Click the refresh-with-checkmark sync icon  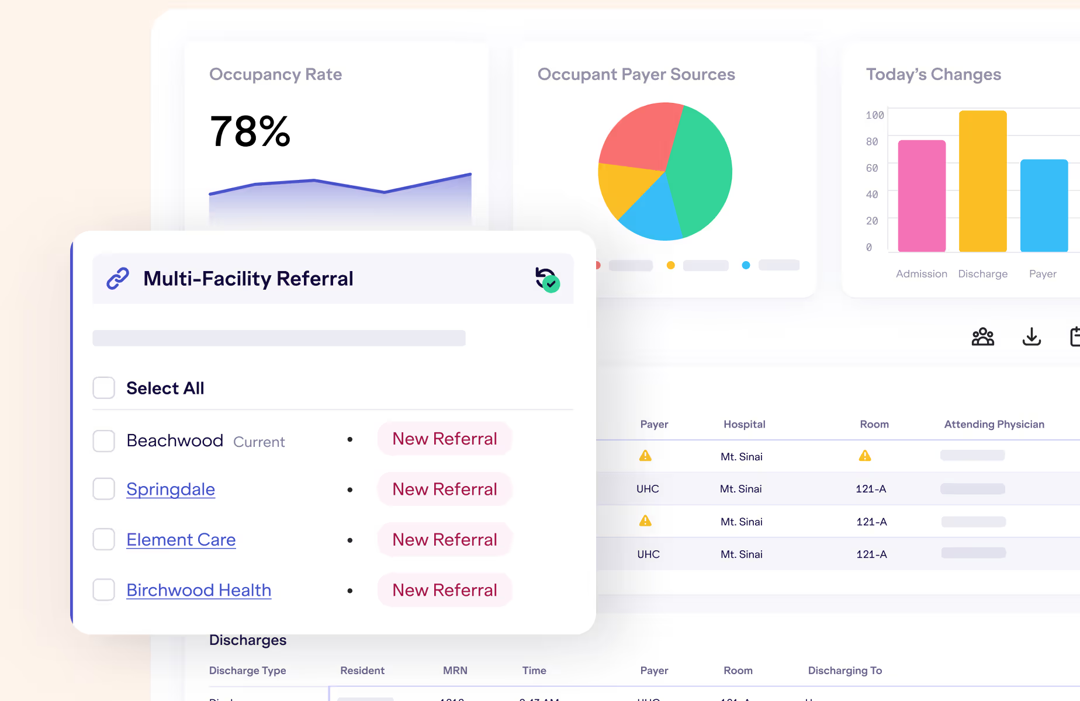547,279
